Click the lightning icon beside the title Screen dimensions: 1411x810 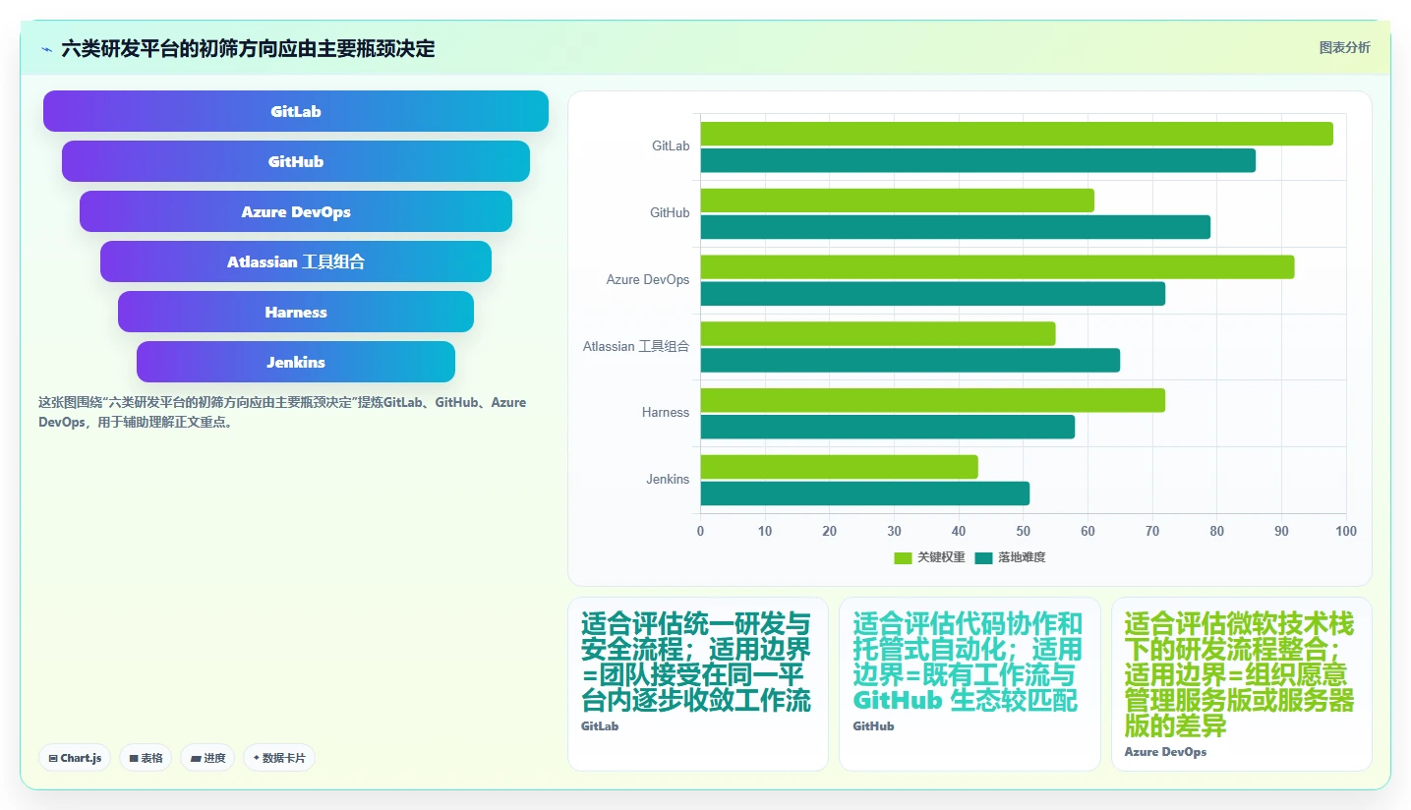pos(47,48)
